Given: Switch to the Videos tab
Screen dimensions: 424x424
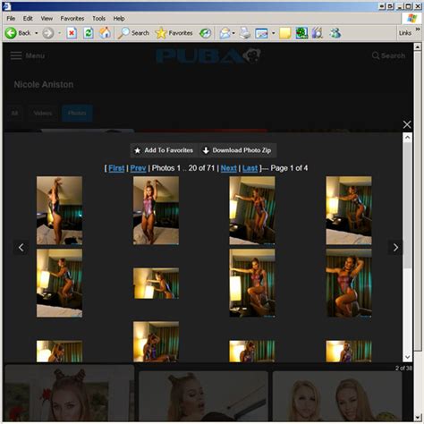Looking at the screenshot, I should click(x=43, y=114).
